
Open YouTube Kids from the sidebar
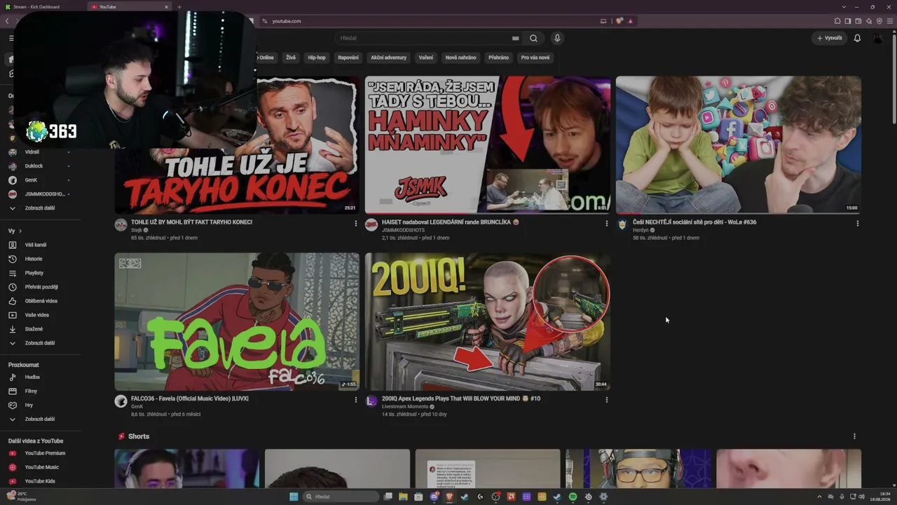pos(41,481)
